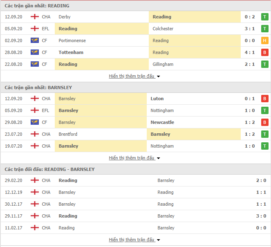Click the 'Các trận đối đầu: READING - BARNSLEY' header
This screenshot has width=271, height=247.
click(49, 169)
